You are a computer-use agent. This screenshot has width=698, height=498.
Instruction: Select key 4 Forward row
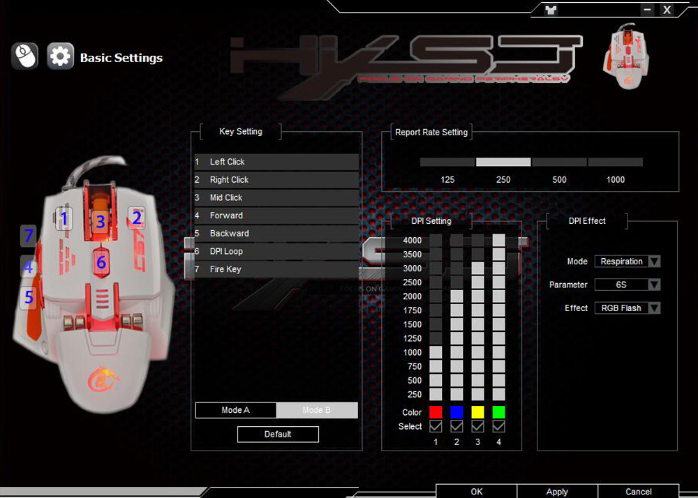(x=276, y=216)
